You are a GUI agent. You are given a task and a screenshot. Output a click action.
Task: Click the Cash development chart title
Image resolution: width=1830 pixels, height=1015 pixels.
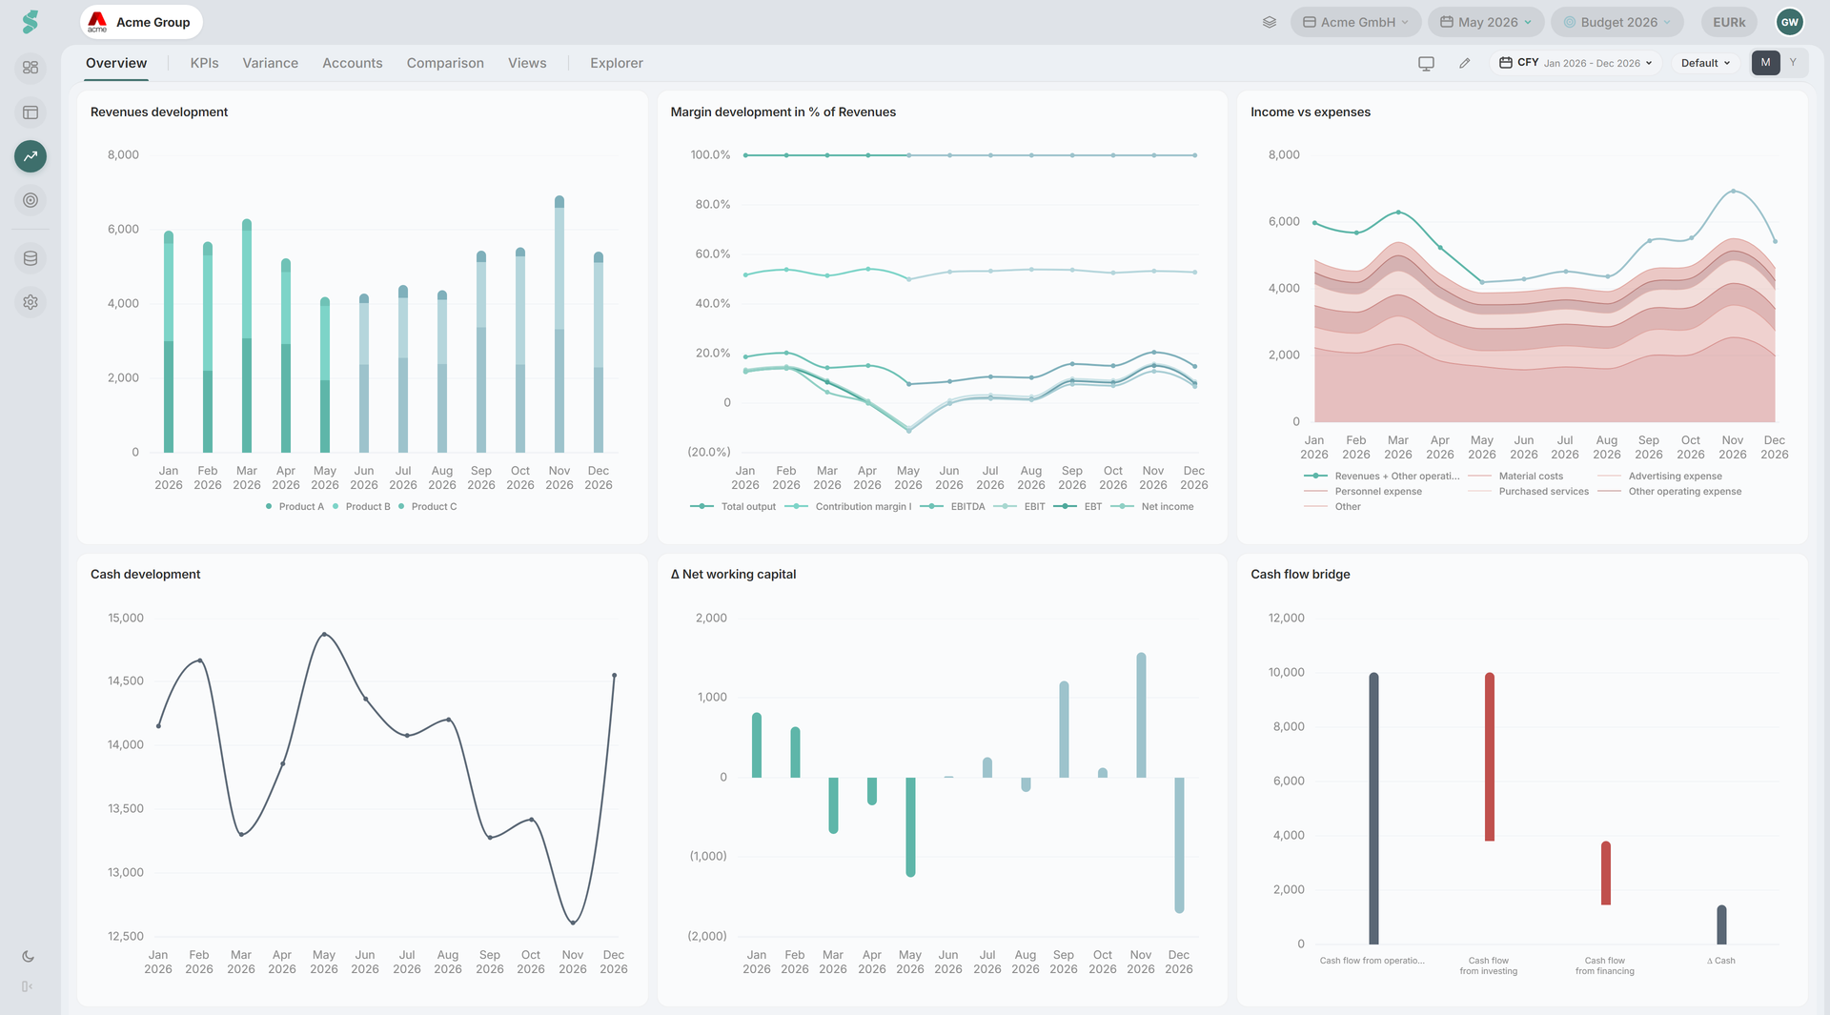tap(145, 574)
